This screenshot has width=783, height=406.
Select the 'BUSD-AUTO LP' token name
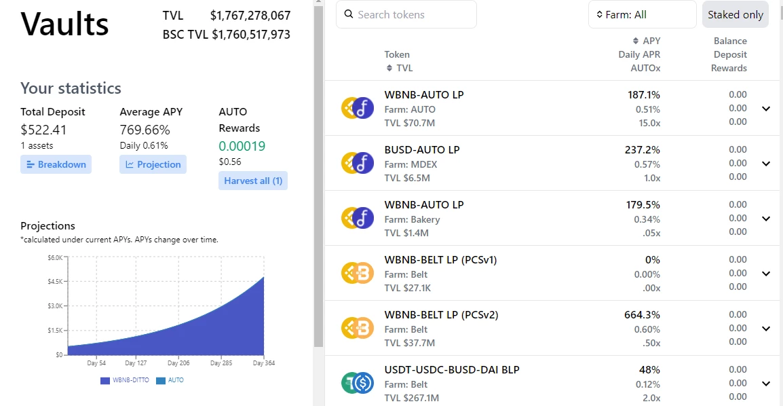(422, 150)
